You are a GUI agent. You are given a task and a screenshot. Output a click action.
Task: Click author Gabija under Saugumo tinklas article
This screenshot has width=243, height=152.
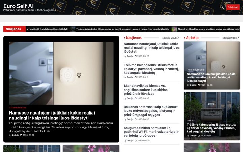point(130,141)
